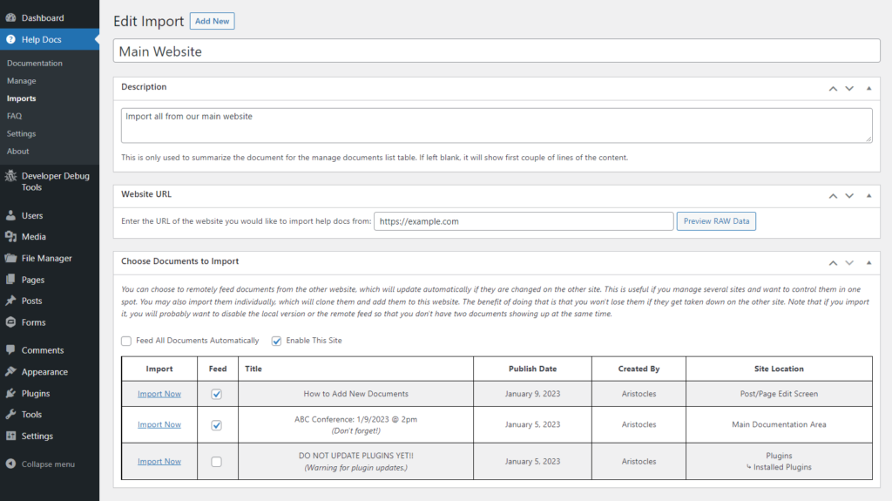Viewport: 892px width, 501px height.
Task: Click the Created By column header
Action: (639, 369)
